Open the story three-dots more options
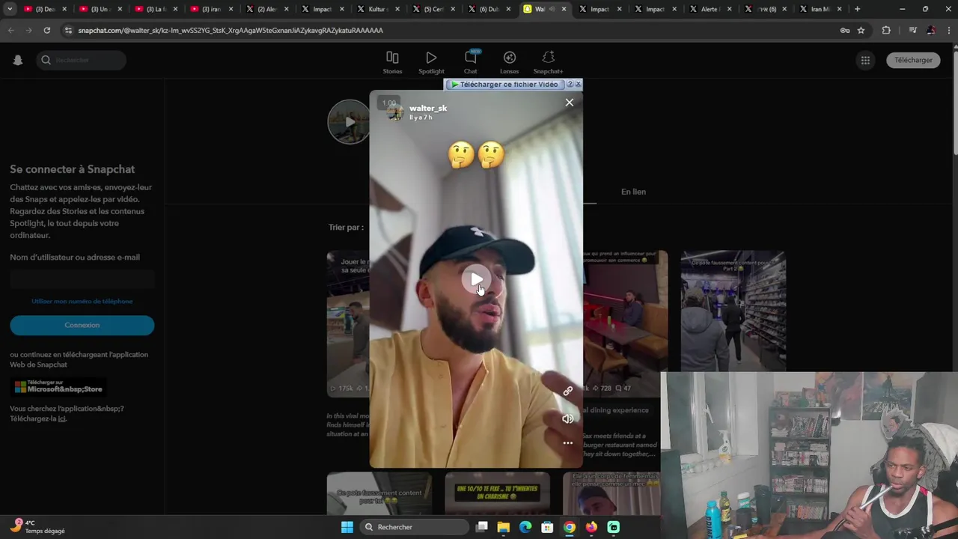Viewport: 958px width, 539px height. click(568, 443)
